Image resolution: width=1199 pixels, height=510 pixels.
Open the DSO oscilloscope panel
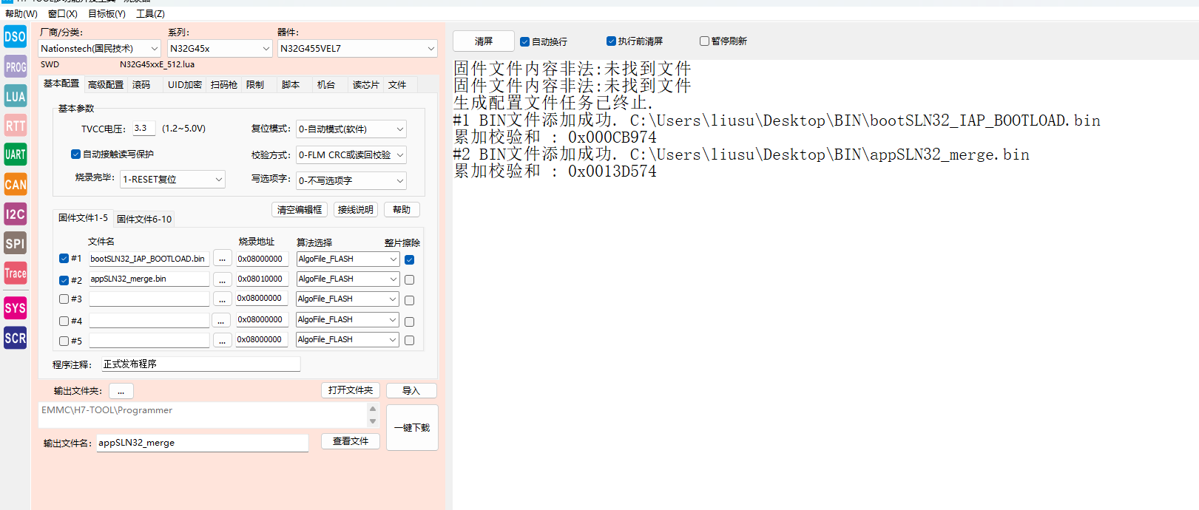tap(15, 36)
